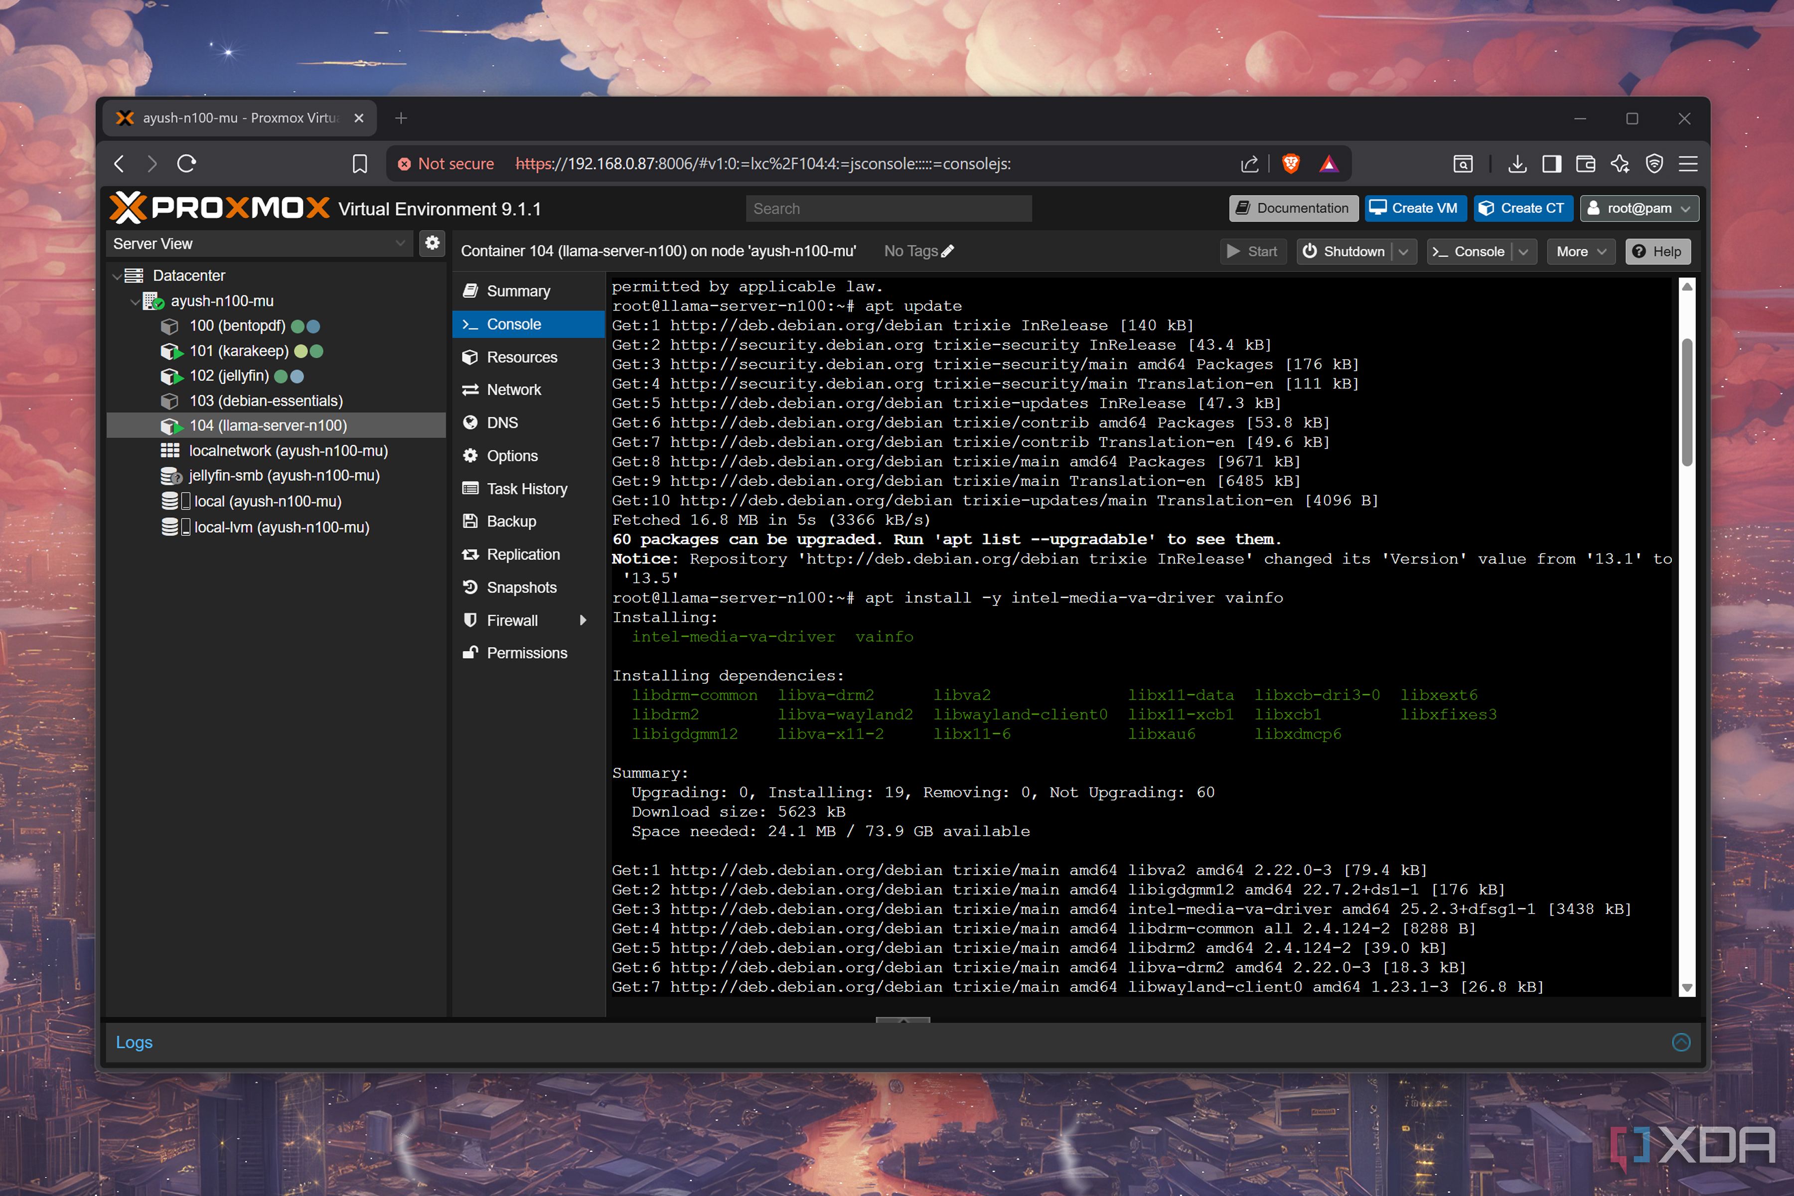Click the Create VM button

point(1415,208)
